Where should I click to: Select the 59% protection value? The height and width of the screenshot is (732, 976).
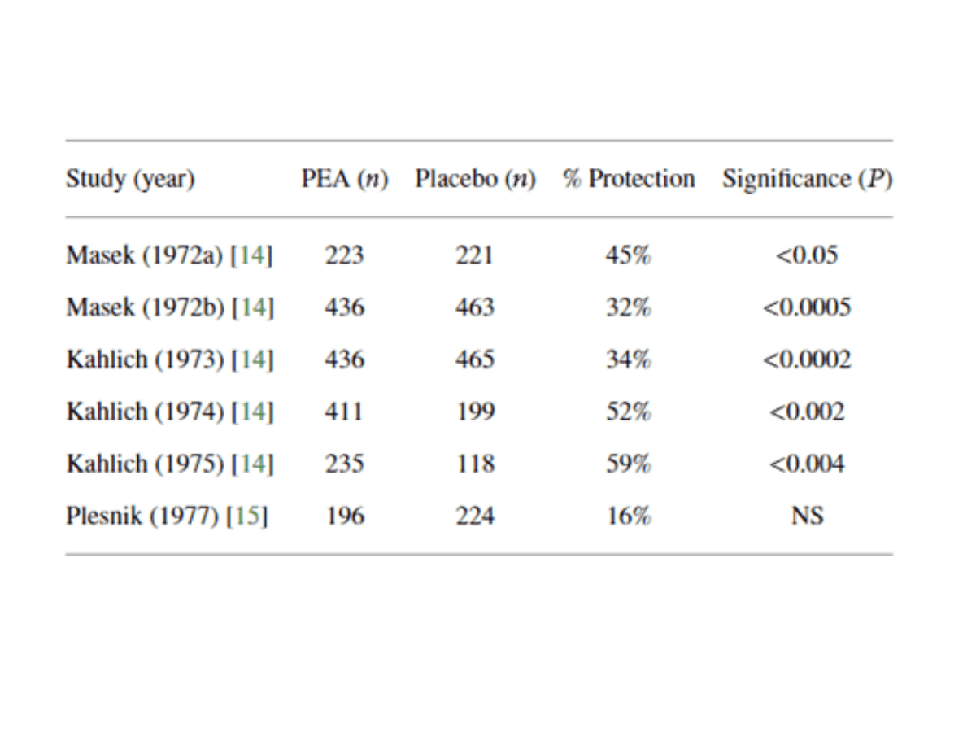click(x=629, y=464)
